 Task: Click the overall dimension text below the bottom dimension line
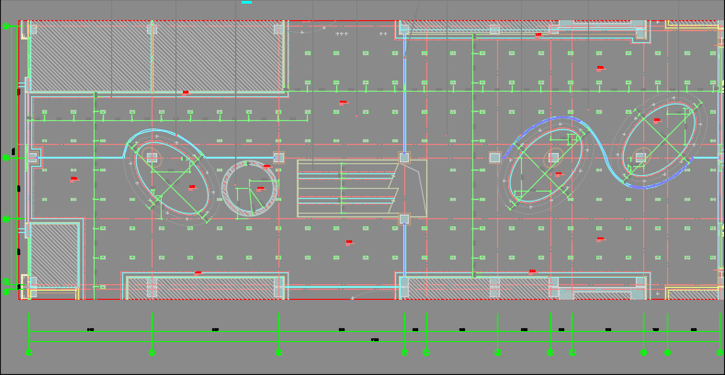point(375,340)
